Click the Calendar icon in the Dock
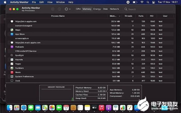The image size is (181, 113). click(x=66, y=108)
